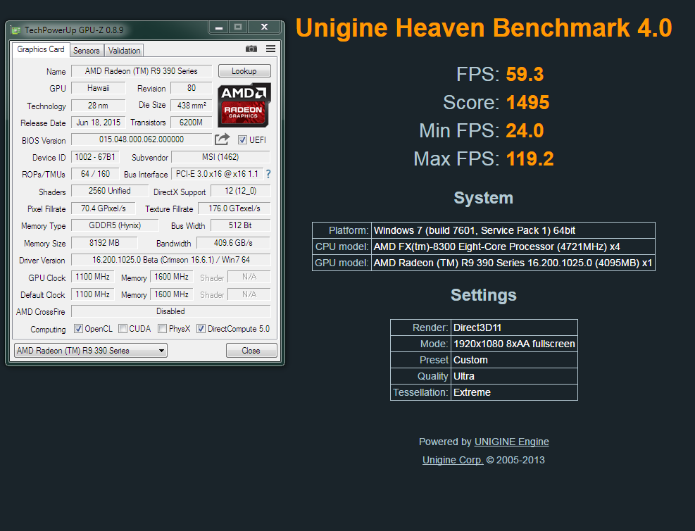Click the ROPs/TMUs 64 / 160 field
The width and height of the screenshot is (695, 531).
point(95,174)
